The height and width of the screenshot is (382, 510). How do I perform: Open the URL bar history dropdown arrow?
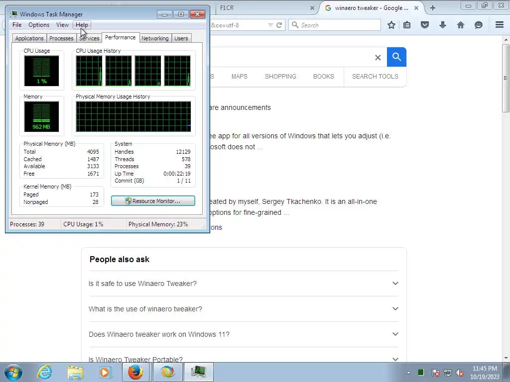[x=270, y=25]
